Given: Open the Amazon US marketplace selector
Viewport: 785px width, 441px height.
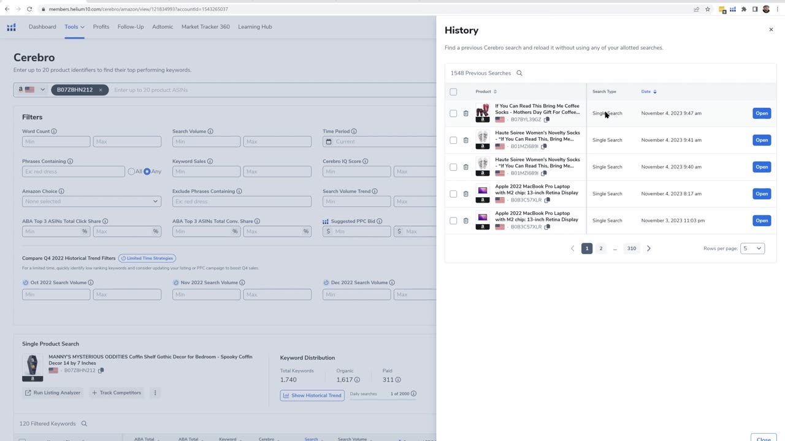Looking at the screenshot, I should click(31, 90).
